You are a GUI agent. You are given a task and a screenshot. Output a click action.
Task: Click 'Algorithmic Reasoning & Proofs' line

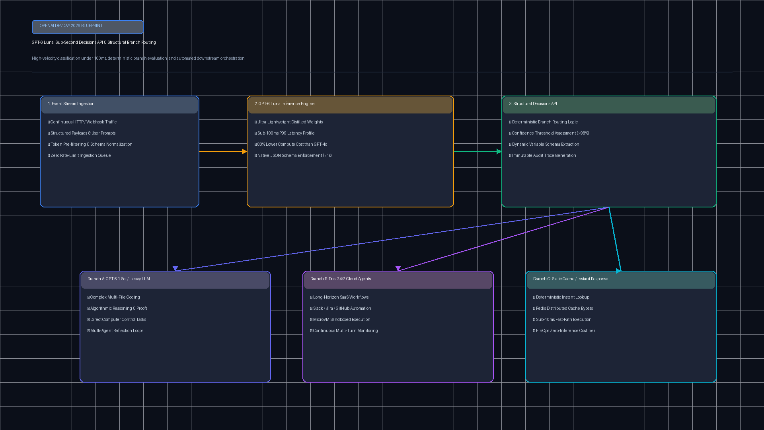117,309
